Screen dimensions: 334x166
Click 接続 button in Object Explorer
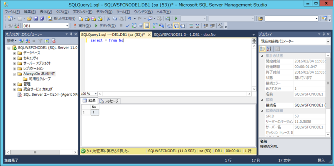click(11, 40)
